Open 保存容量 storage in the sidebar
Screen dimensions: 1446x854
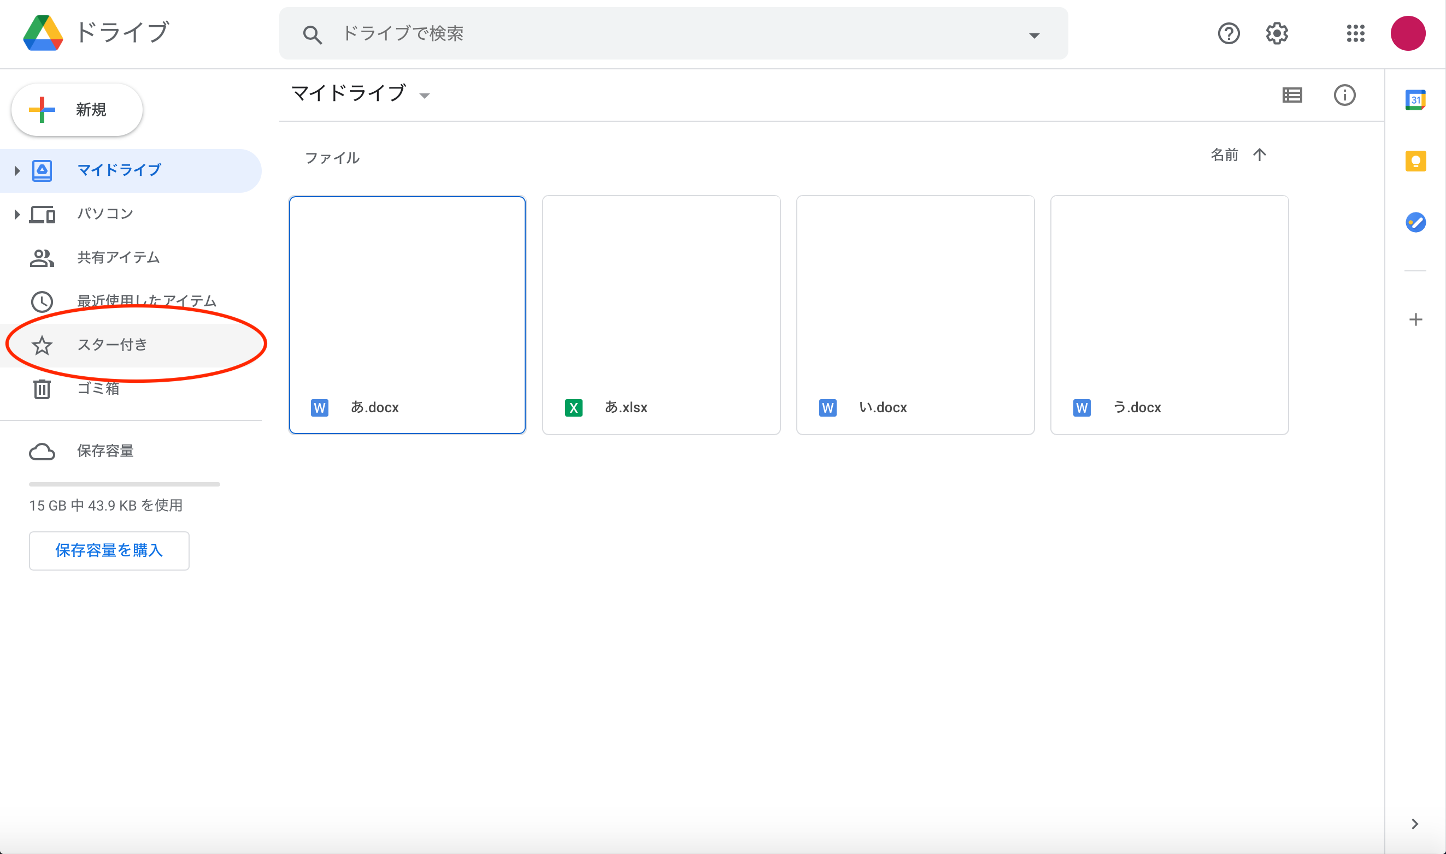point(131,451)
